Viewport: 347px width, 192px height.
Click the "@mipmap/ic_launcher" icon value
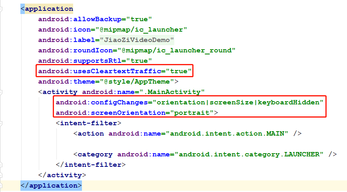click(142, 30)
